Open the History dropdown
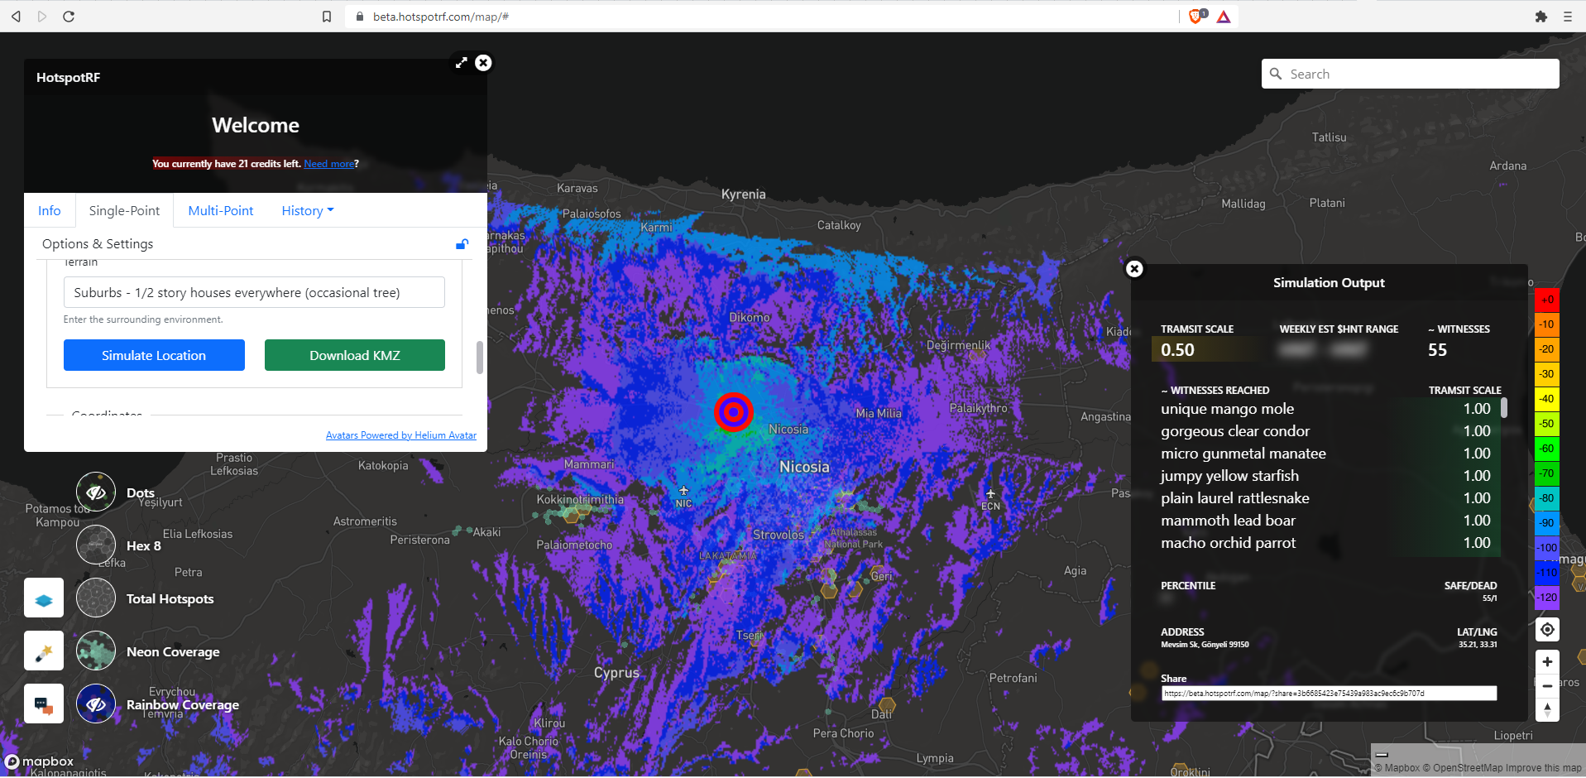The image size is (1586, 778). tap(306, 210)
